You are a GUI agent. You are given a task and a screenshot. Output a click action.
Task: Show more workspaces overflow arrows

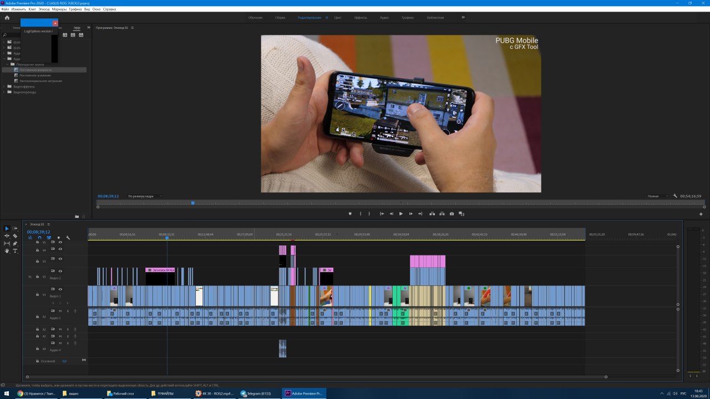pos(463,17)
